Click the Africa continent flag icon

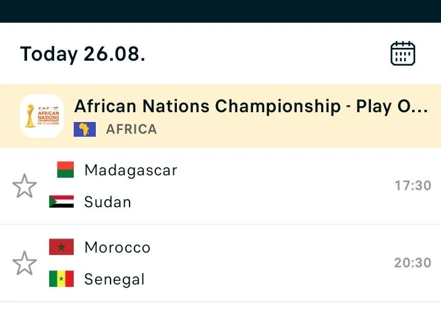pyautogui.click(x=85, y=129)
